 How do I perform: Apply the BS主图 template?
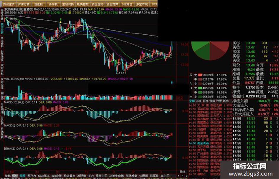(x=165, y=176)
